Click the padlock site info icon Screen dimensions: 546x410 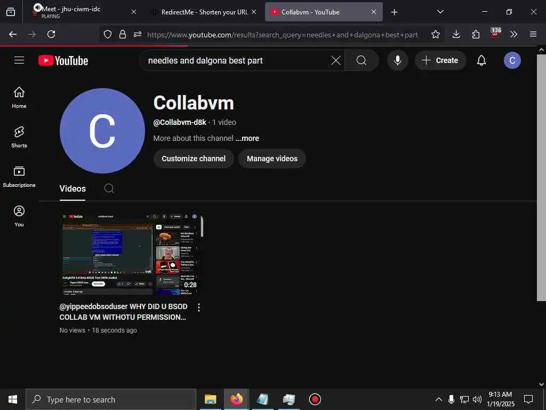click(123, 34)
